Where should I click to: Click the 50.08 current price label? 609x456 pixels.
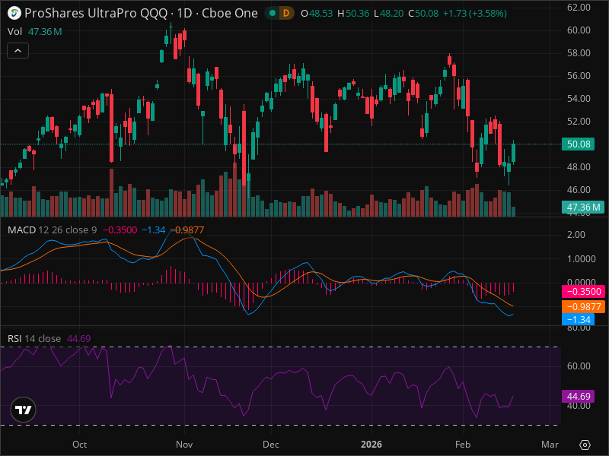[578, 144]
